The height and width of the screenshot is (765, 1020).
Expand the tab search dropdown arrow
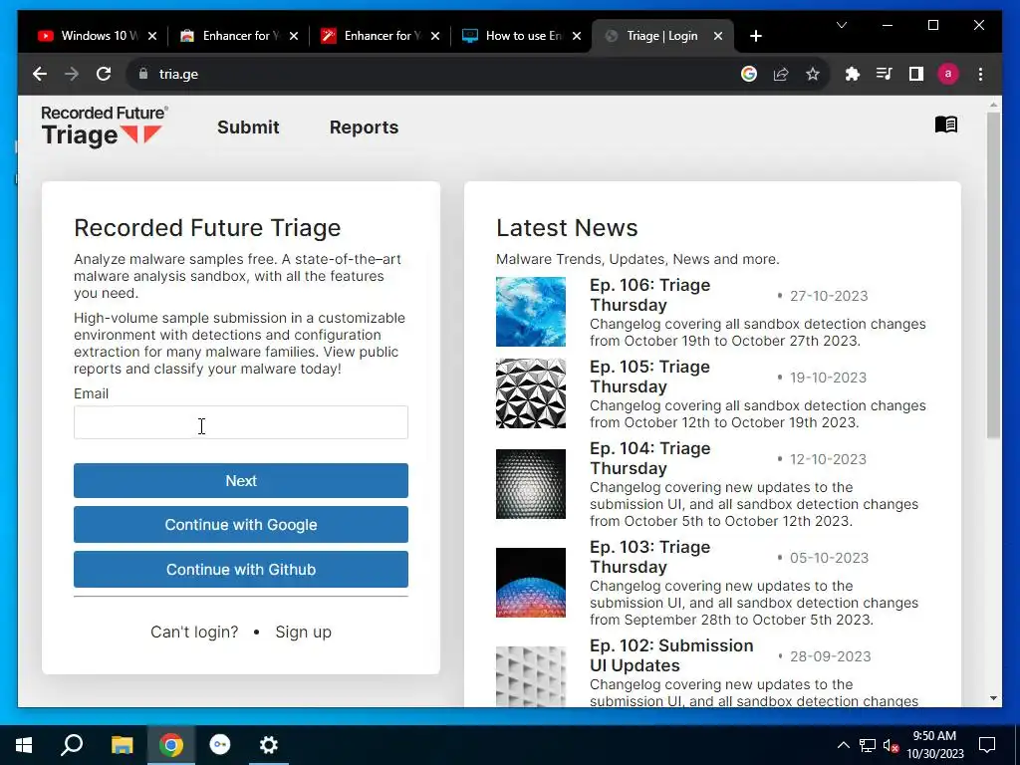(841, 25)
